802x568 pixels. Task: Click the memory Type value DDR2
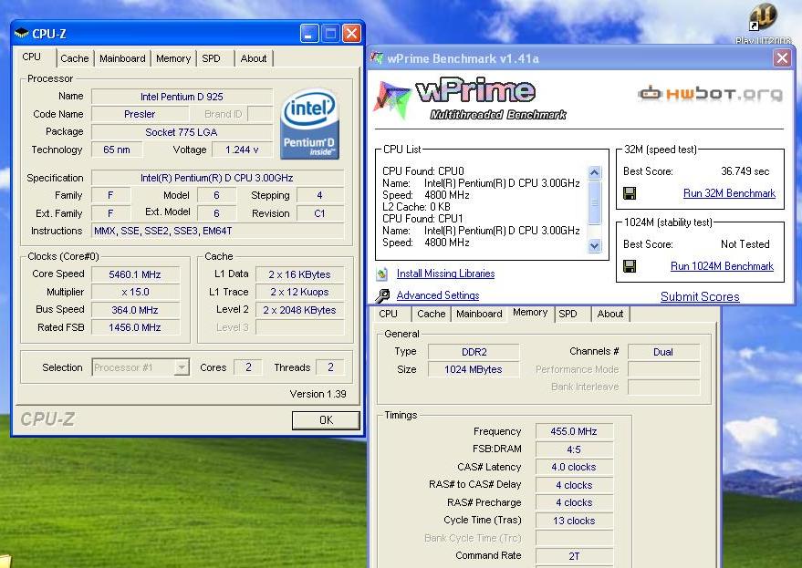click(474, 352)
